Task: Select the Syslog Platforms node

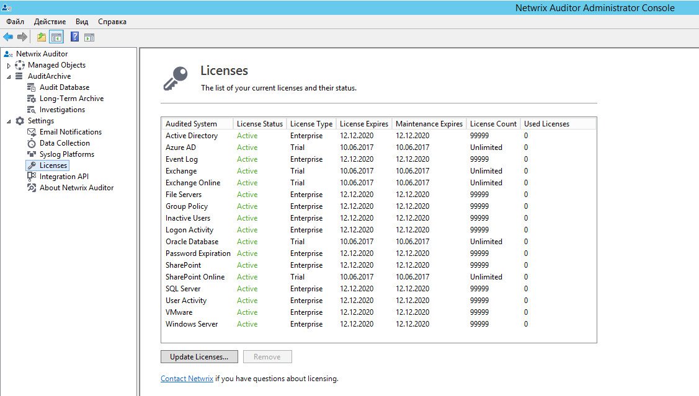Action: pos(67,154)
